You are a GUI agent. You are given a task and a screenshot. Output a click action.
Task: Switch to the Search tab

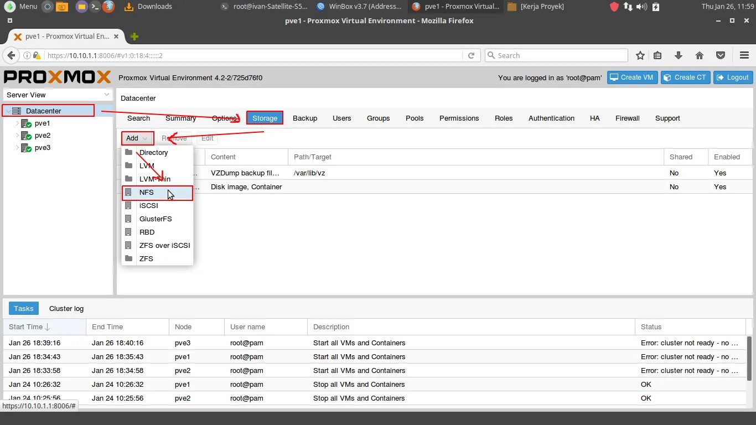coord(138,118)
